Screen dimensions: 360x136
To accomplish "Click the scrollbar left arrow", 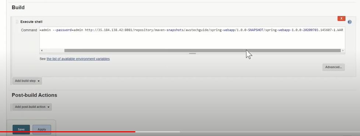I will coord(42,51).
